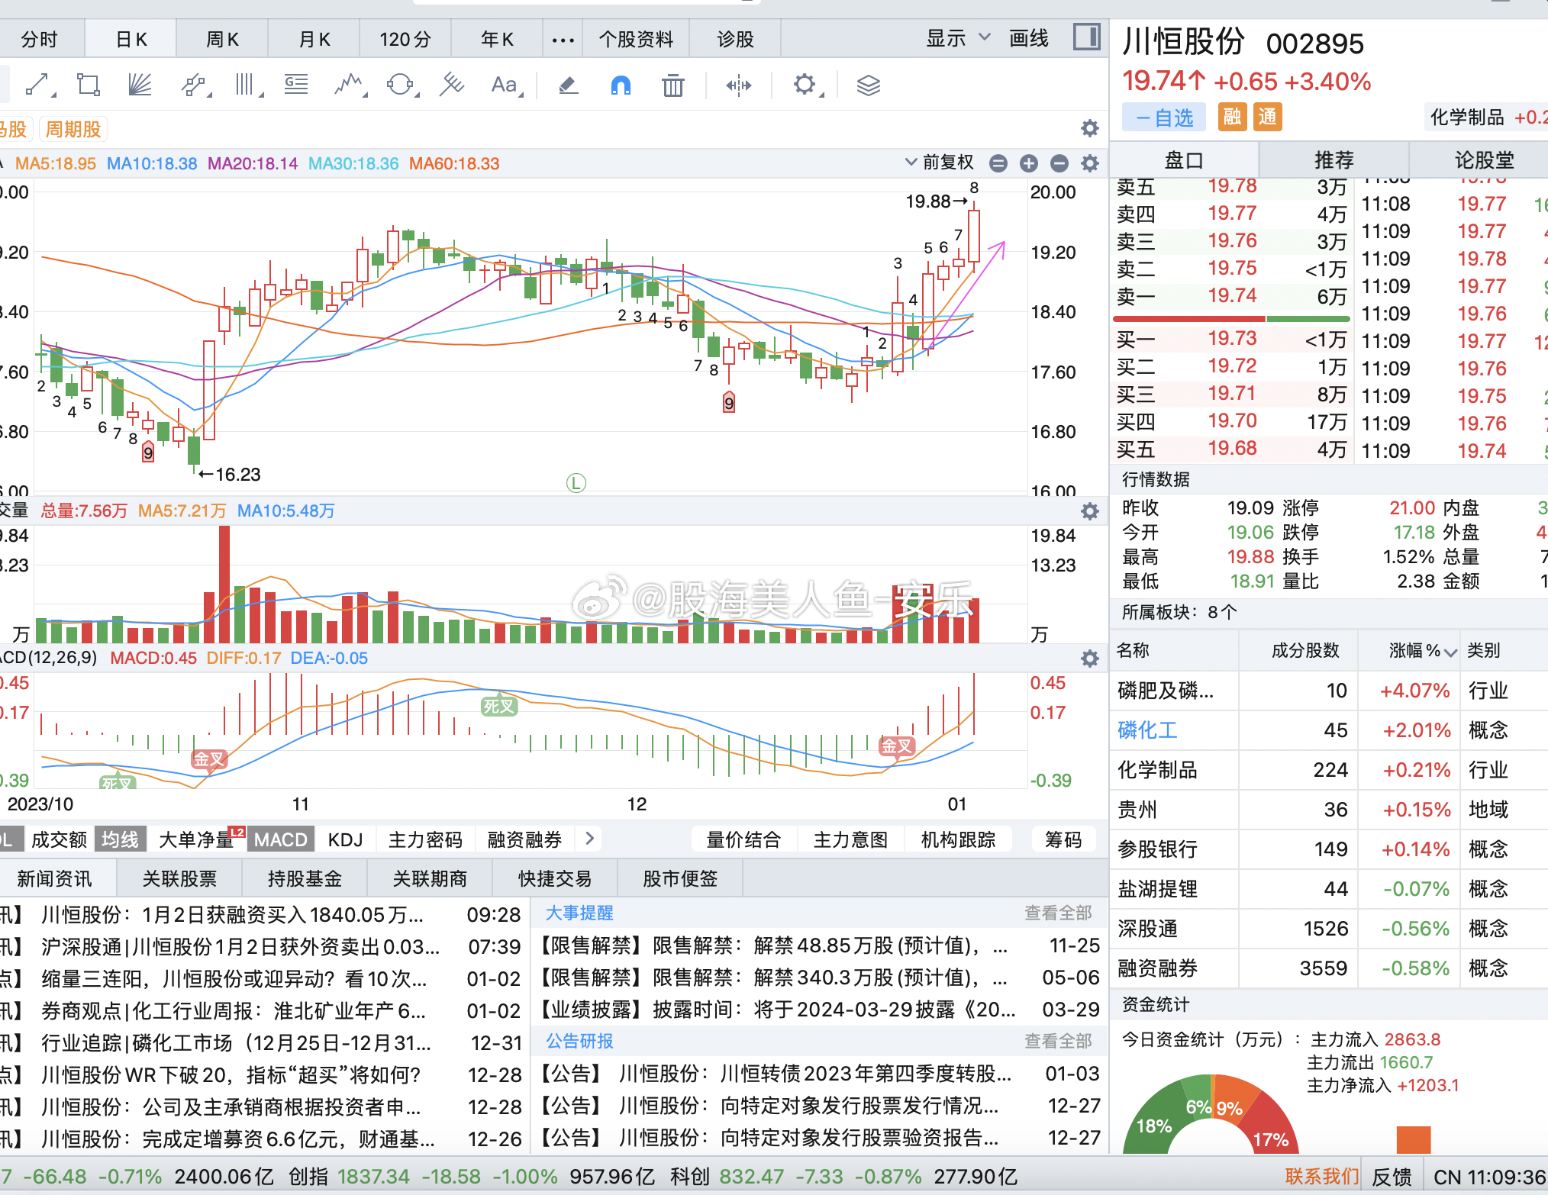
Task: Remove stock via 一自选 button
Action: 1163,118
